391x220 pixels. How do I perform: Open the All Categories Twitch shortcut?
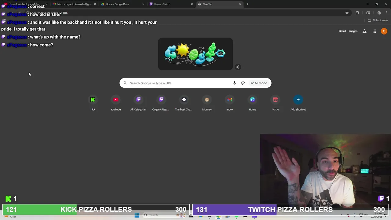point(138,103)
